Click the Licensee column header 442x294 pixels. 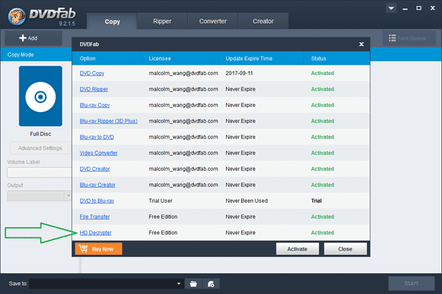pos(160,58)
